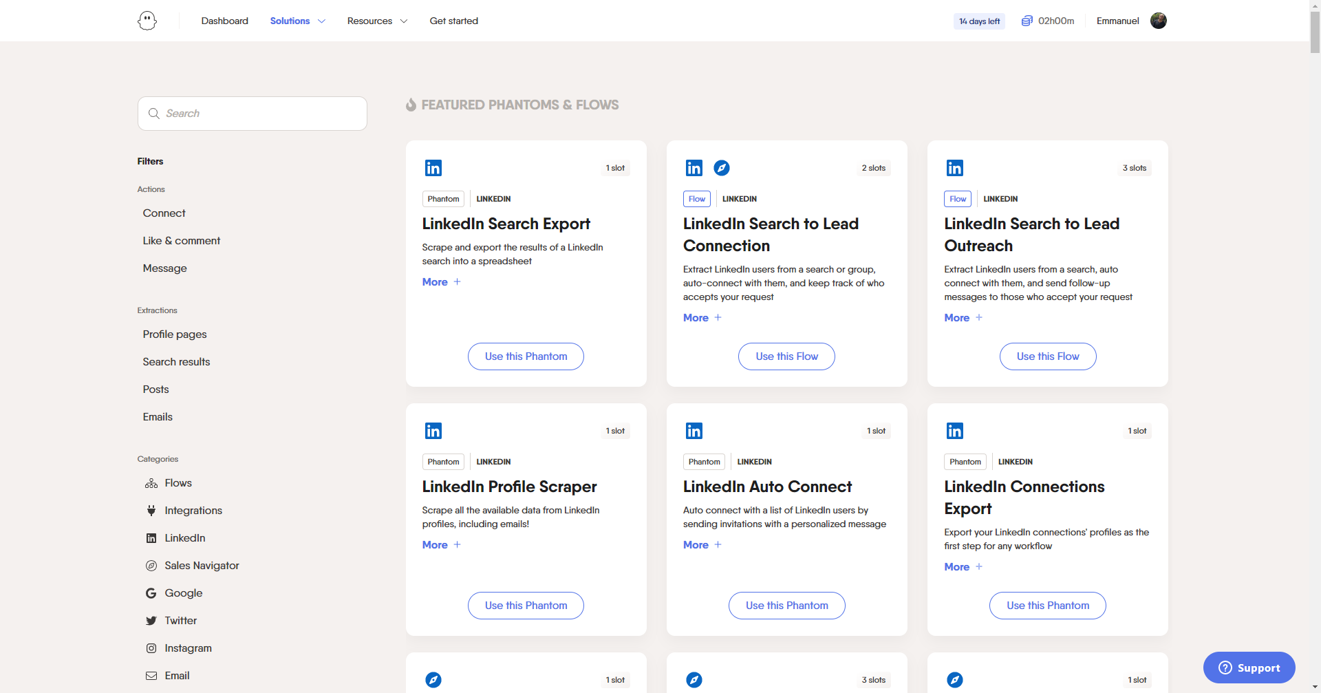The width and height of the screenshot is (1321, 693).
Task: Select the Integrations plug icon
Action: [151, 511]
